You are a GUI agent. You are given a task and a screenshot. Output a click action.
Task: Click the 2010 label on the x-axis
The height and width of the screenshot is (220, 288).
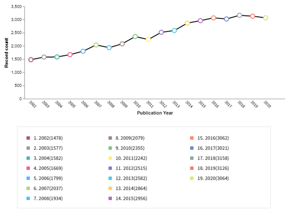[136, 104]
